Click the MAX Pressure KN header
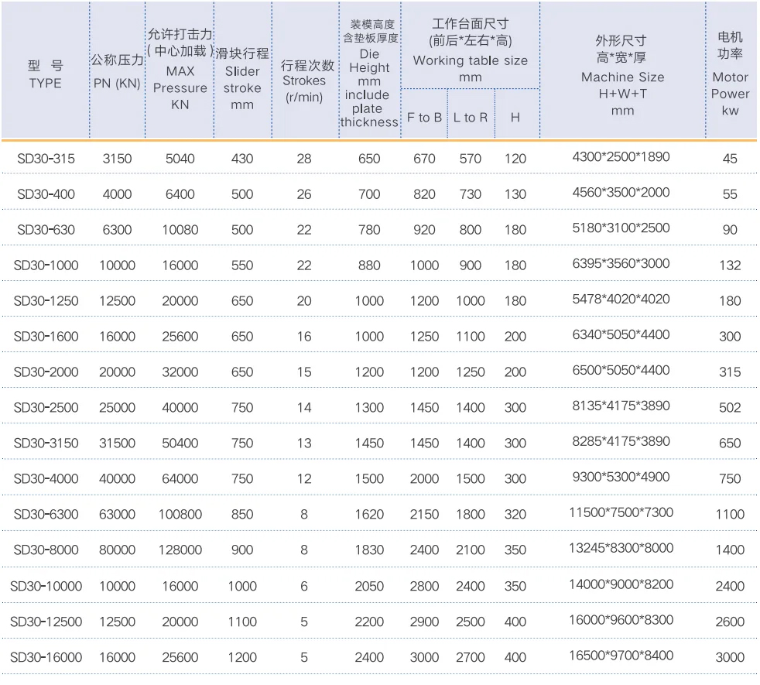This screenshot has height=685, width=760. 180,70
